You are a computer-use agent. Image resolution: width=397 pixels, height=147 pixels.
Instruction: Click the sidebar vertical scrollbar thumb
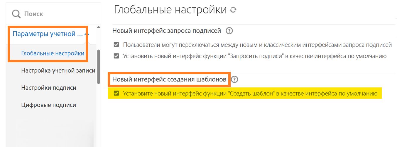click(99, 67)
